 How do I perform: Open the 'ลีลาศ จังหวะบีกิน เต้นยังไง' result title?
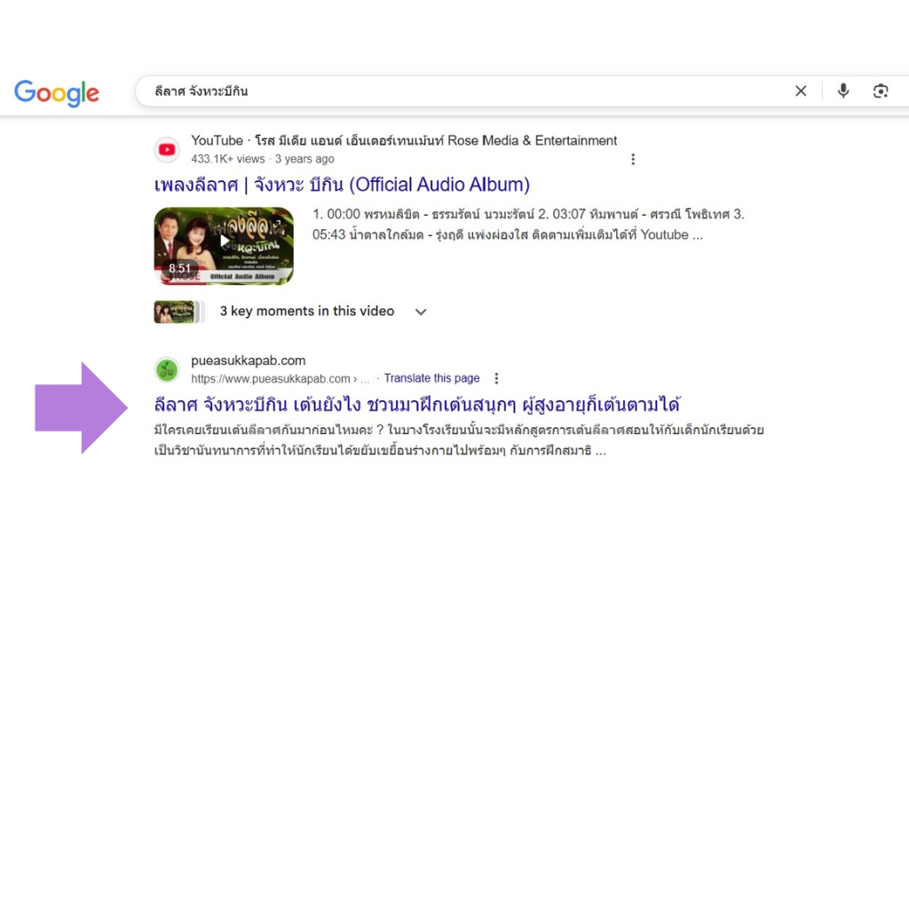417,404
